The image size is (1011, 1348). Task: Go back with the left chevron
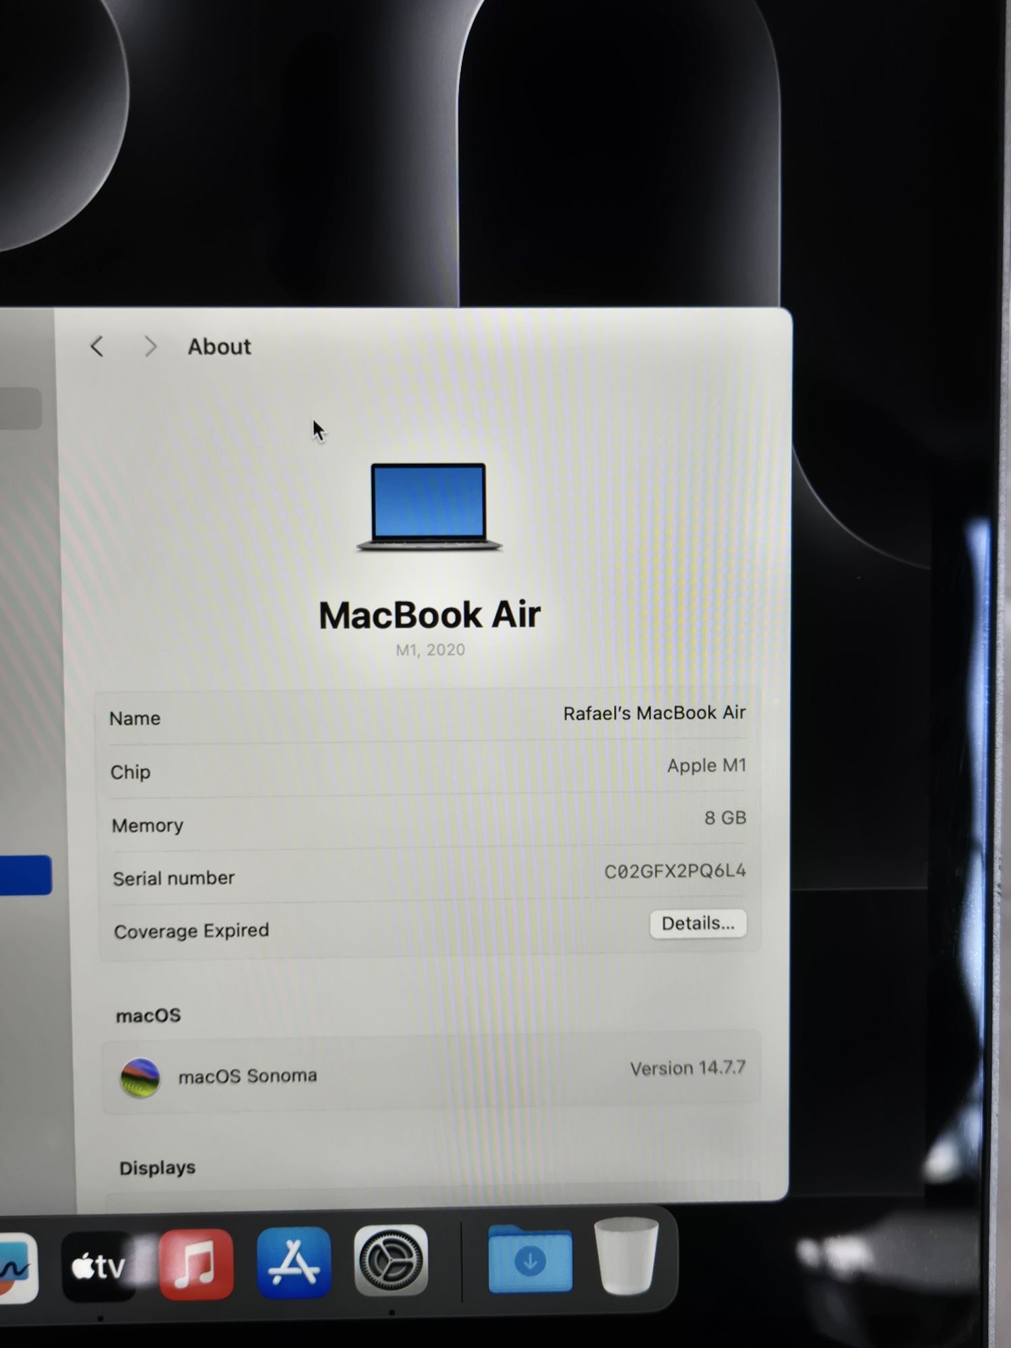[97, 347]
